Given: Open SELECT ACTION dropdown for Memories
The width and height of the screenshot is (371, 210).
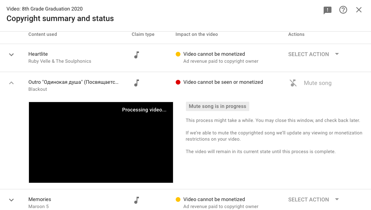Looking at the screenshot, I should (x=313, y=199).
